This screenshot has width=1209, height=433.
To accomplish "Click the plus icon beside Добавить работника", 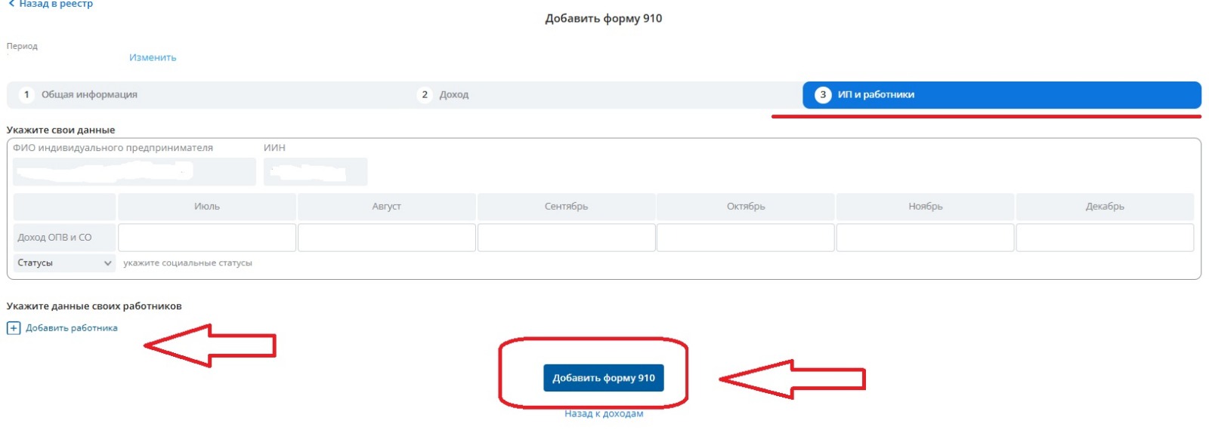I will pyautogui.click(x=14, y=328).
